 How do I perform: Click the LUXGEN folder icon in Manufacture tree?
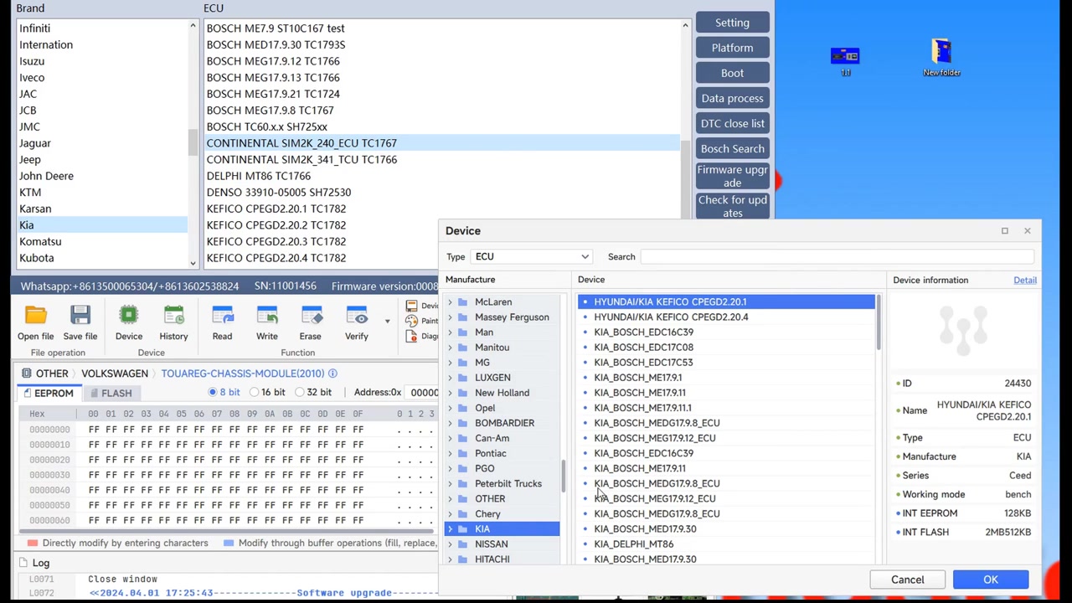pyautogui.click(x=462, y=378)
